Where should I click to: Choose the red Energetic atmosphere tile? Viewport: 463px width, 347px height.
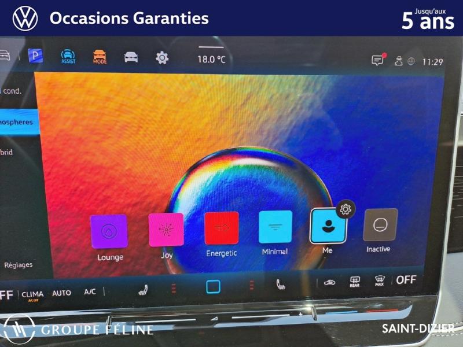click(x=221, y=228)
